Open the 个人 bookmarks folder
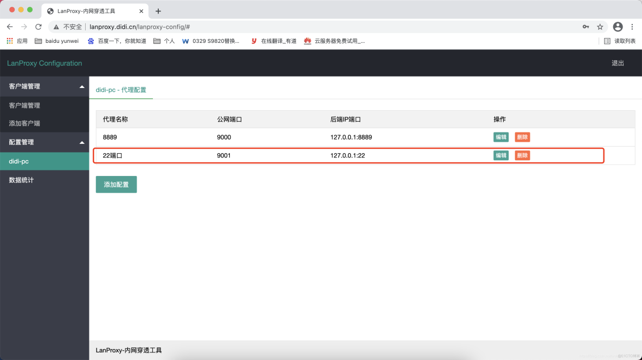The image size is (642, 360). pyautogui.click(x=164, y=41)
